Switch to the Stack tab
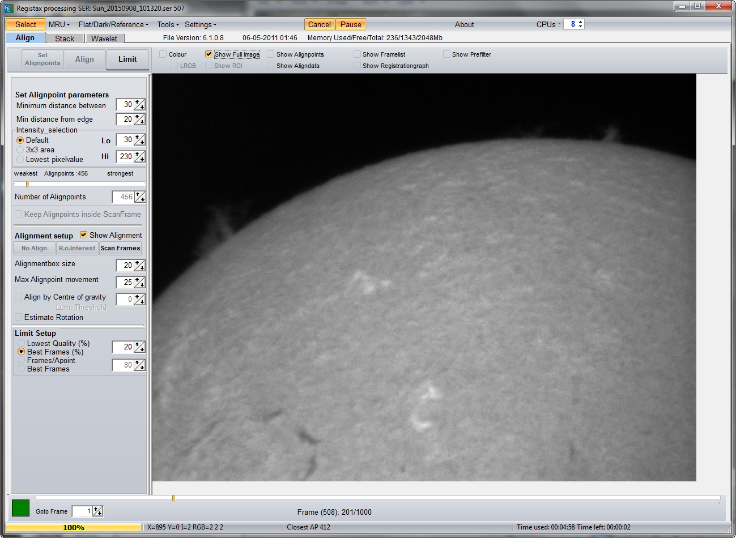 (x=65, y=39)
